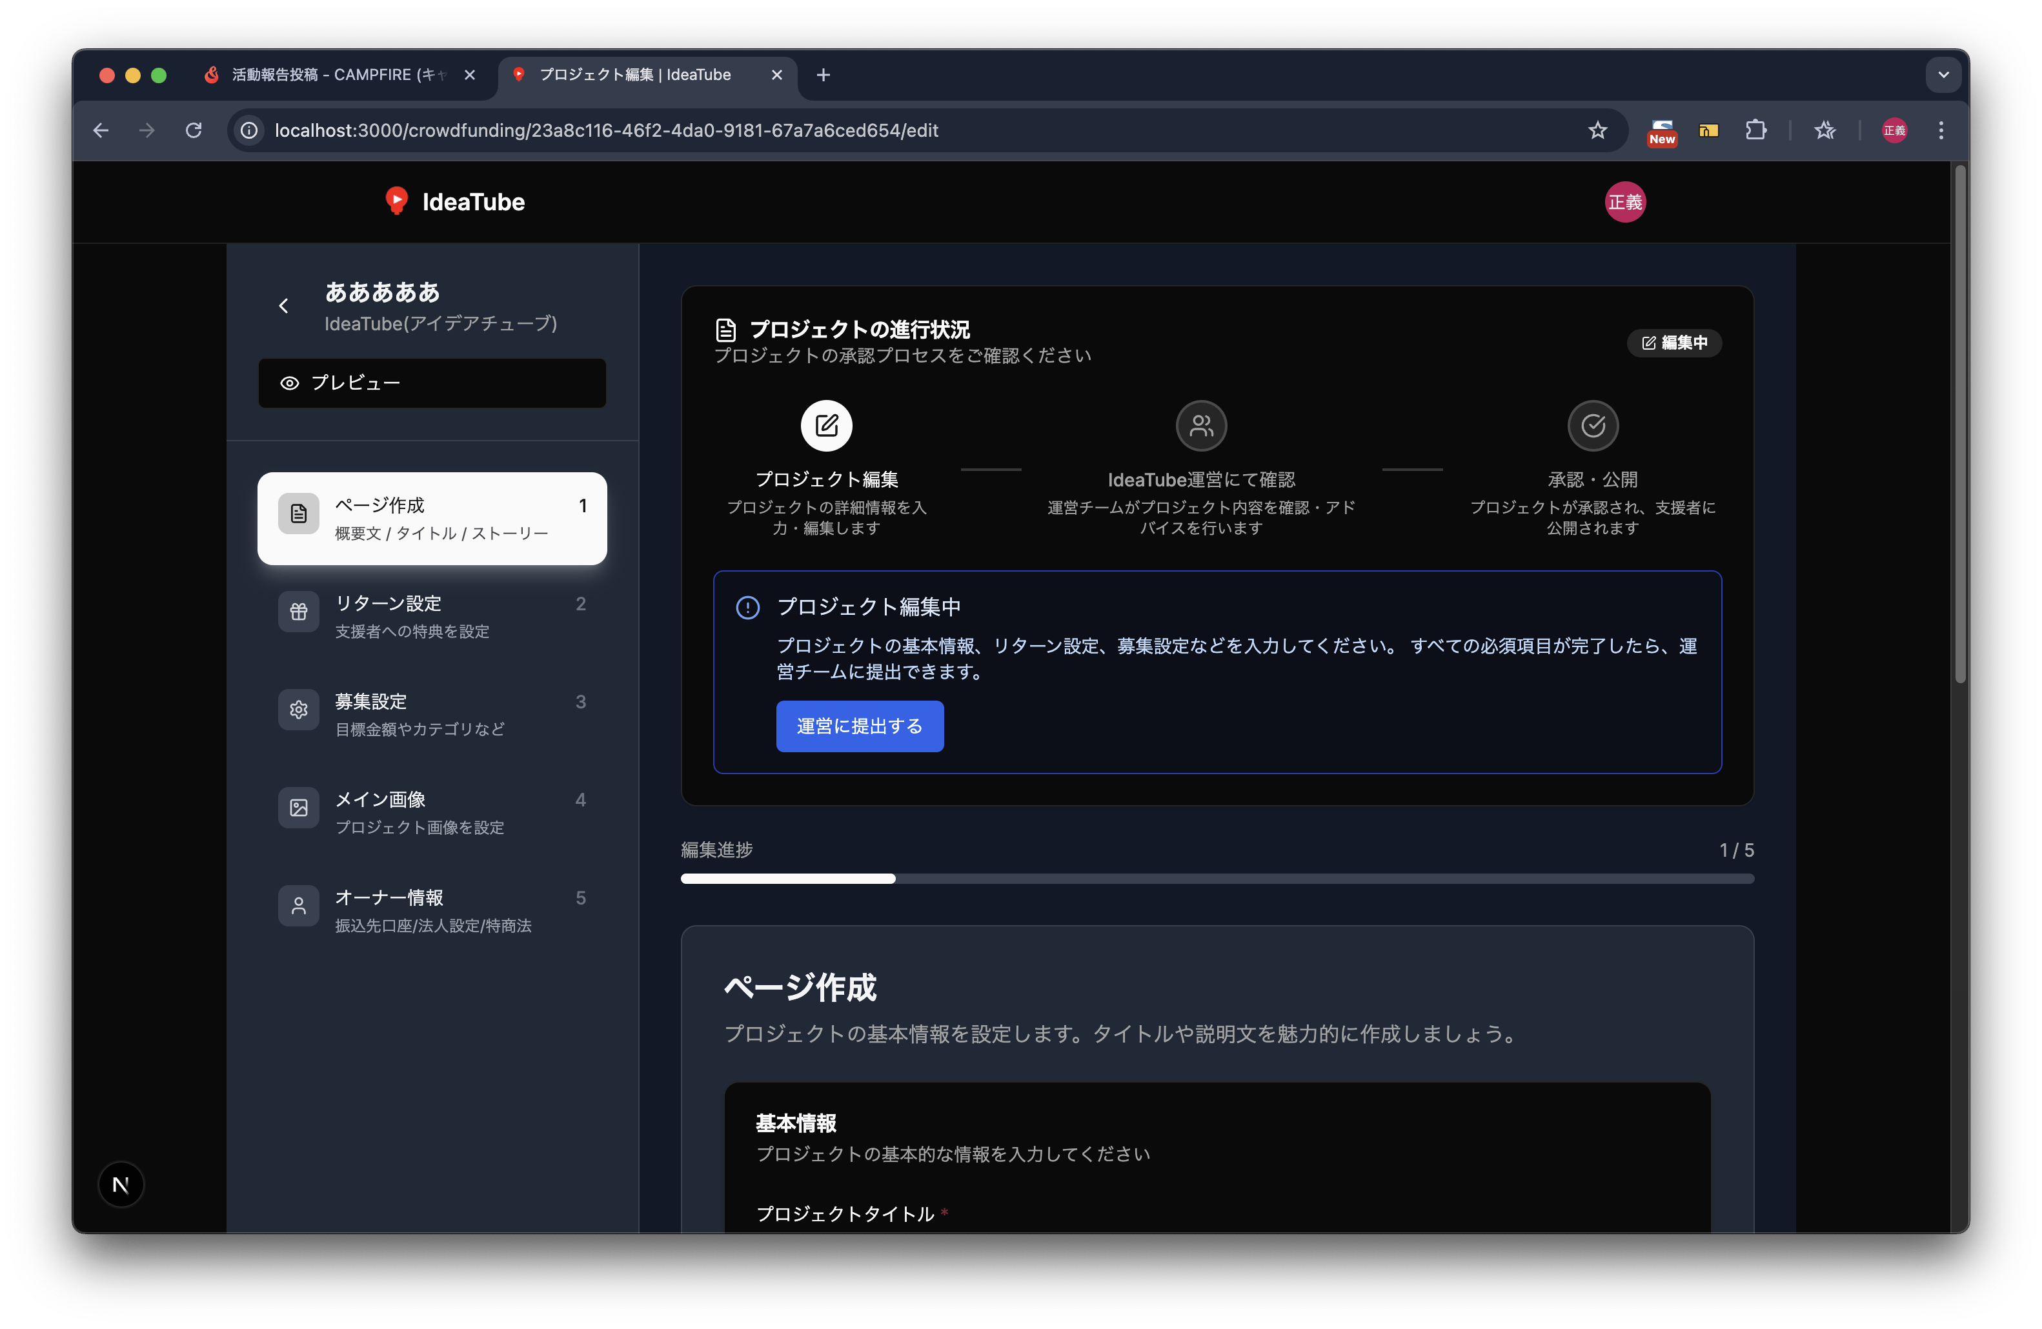The width and height of the screenshot is (2042, 1329).
Task: Go back using sidebar chevron arrow
Action: pos(284,306)
